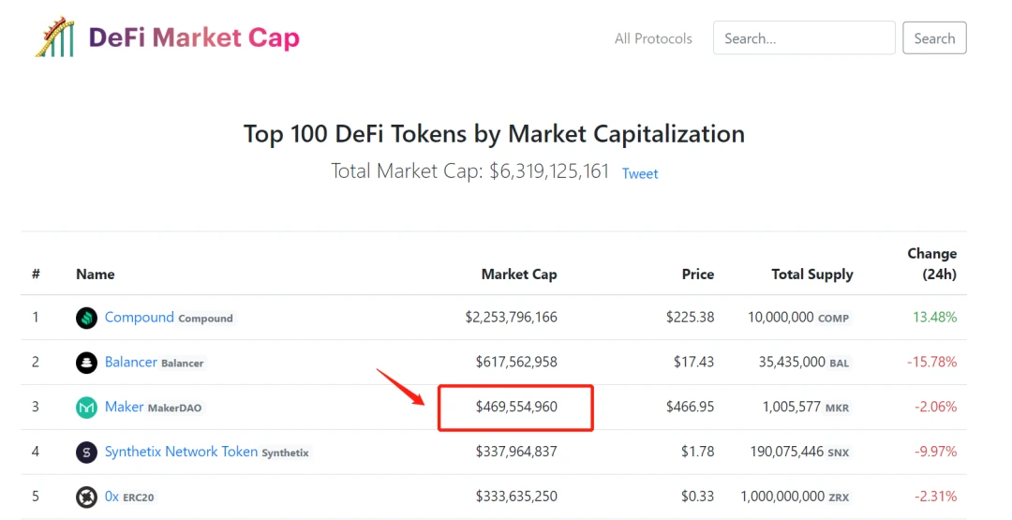Click the Change (24h) column header
This screenshot has height=520, width=1012.
pyautogui.click(x=931, y=264)
